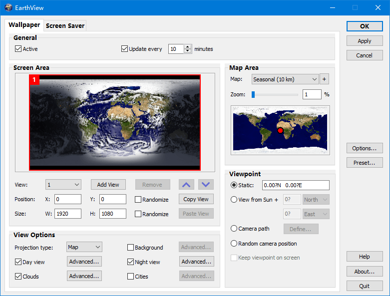Open the View number dropdown
This screenshot has width=390, height=296.
coord(63,185)
